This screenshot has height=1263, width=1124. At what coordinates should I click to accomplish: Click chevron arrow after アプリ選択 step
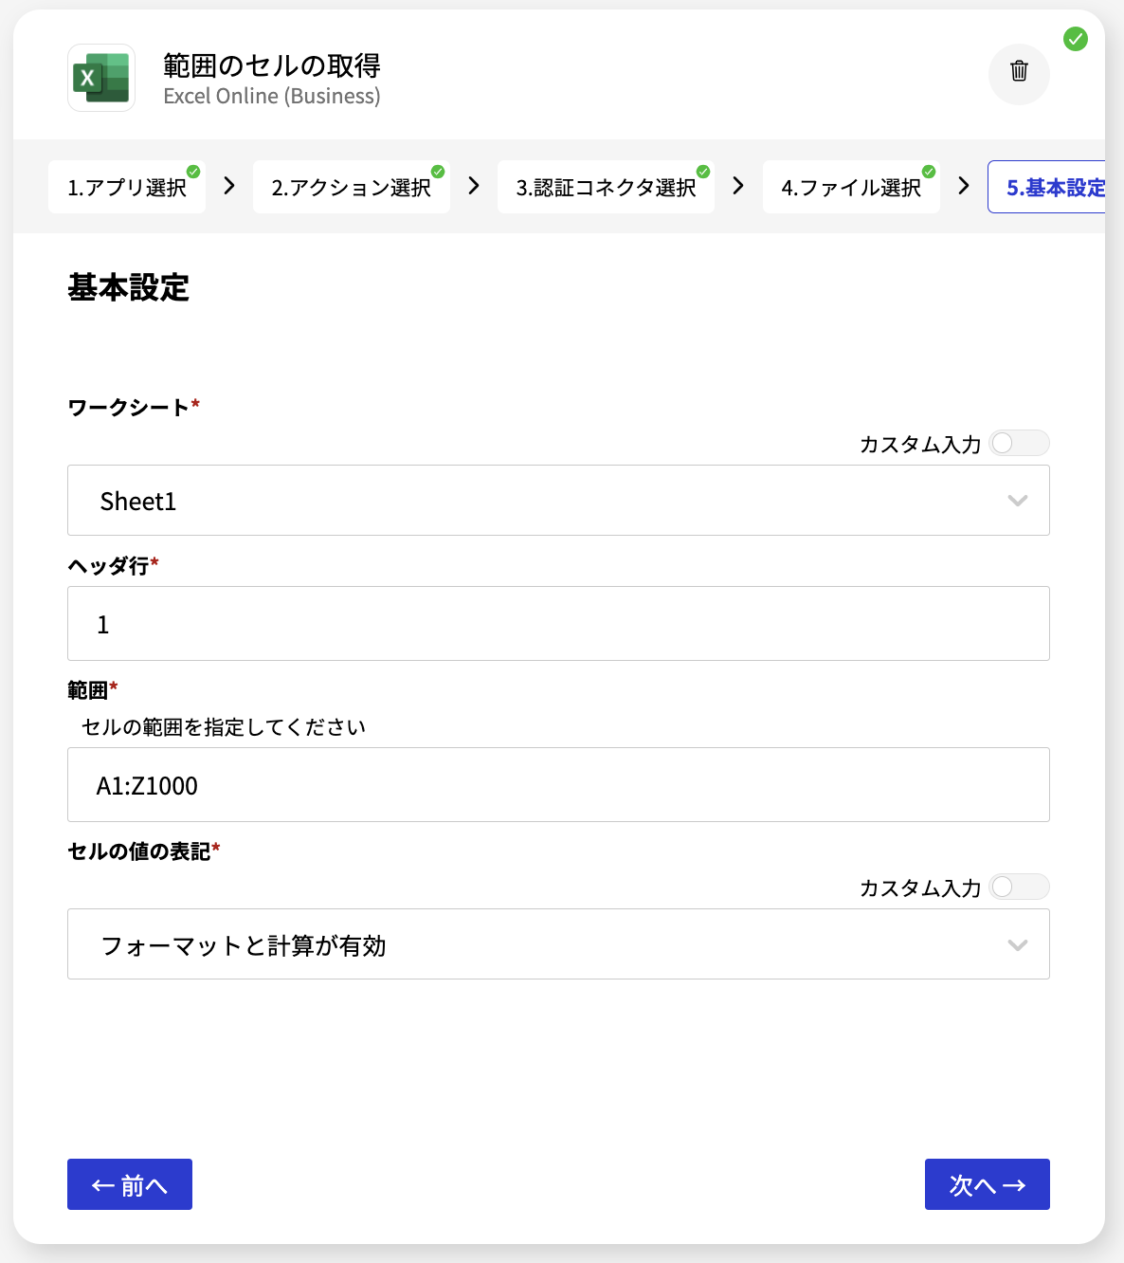[229, 186]
